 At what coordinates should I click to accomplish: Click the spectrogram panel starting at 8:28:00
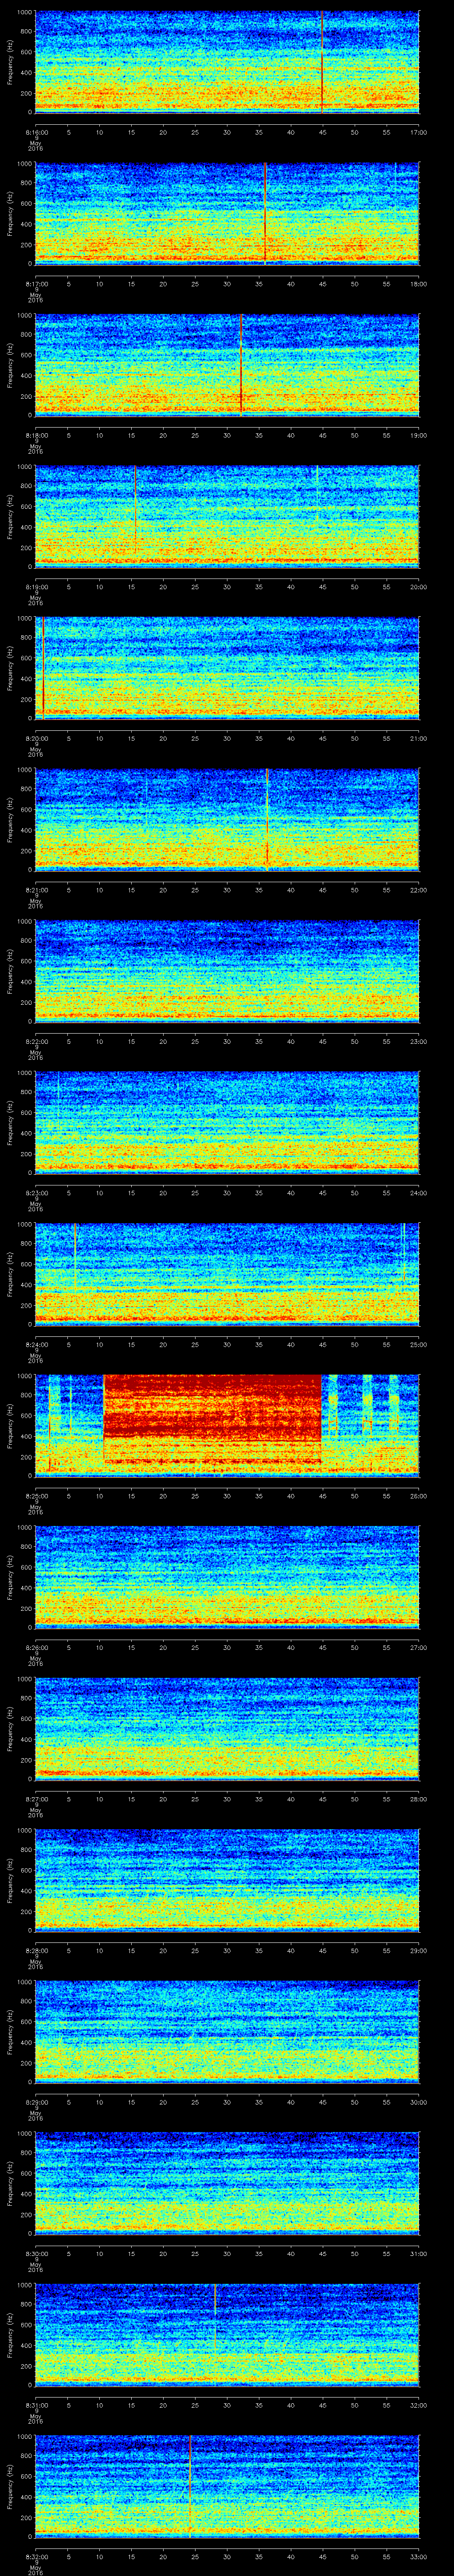pos(227,1880)
